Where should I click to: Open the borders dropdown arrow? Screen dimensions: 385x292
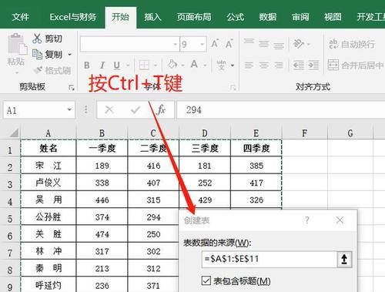[155, 65]
